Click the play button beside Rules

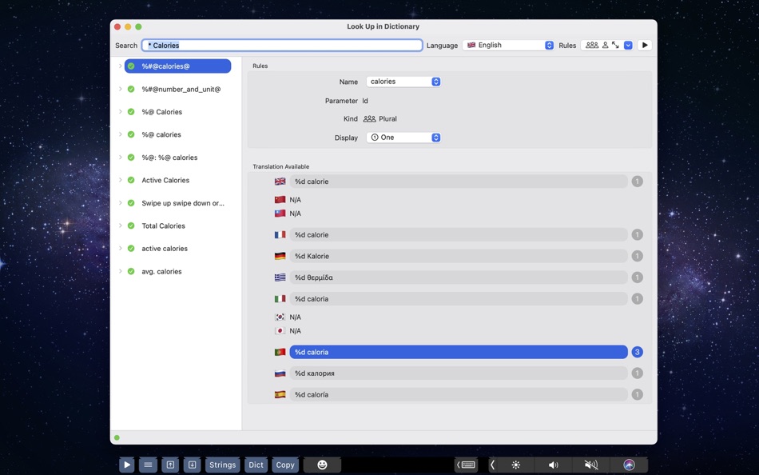[644, 45]
